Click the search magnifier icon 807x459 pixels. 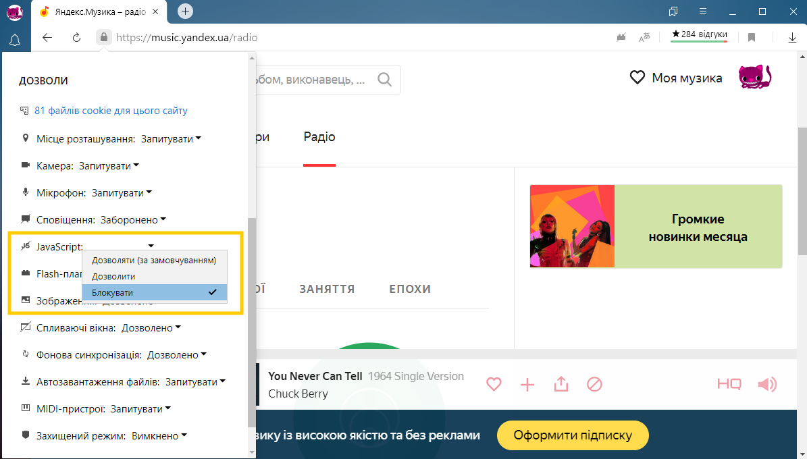384,79
